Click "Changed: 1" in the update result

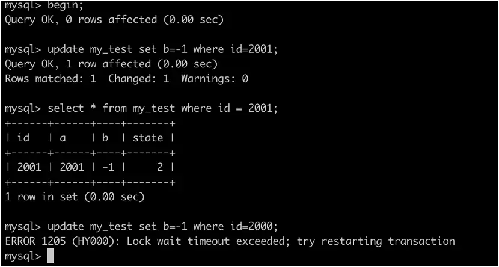tap(141, 79)
